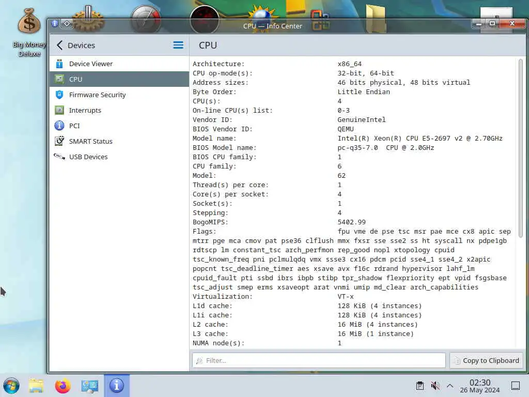Open Firmware Security shield icon
The height and width of the screenshot is (397, 529).
59,95
